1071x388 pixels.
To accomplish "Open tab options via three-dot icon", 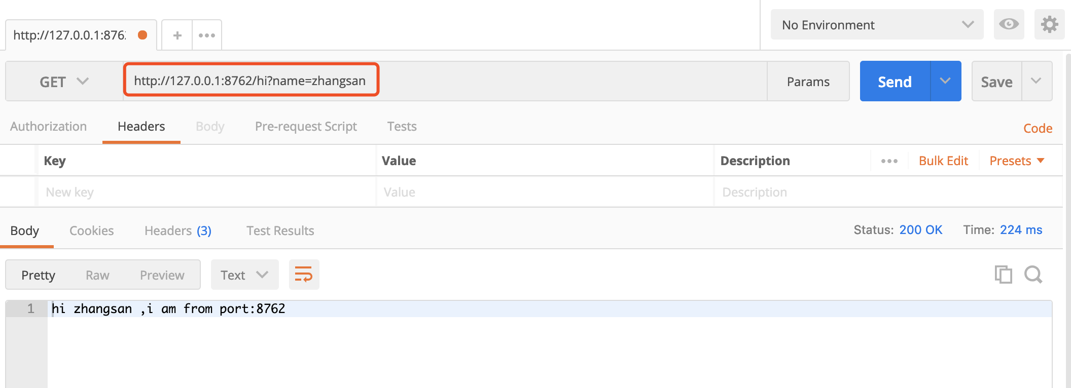I will coord(207,35).
